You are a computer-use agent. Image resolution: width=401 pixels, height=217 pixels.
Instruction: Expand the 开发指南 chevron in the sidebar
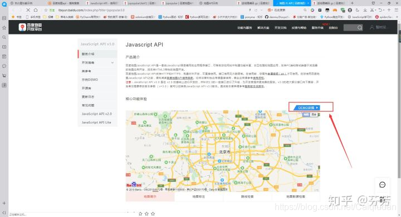[x=113, y=63]
